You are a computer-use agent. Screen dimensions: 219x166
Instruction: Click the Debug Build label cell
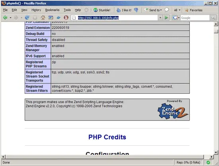tap(38, 34)
